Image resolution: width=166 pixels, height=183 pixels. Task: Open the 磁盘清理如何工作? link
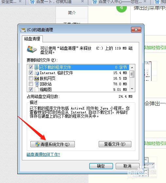(43, 154)
